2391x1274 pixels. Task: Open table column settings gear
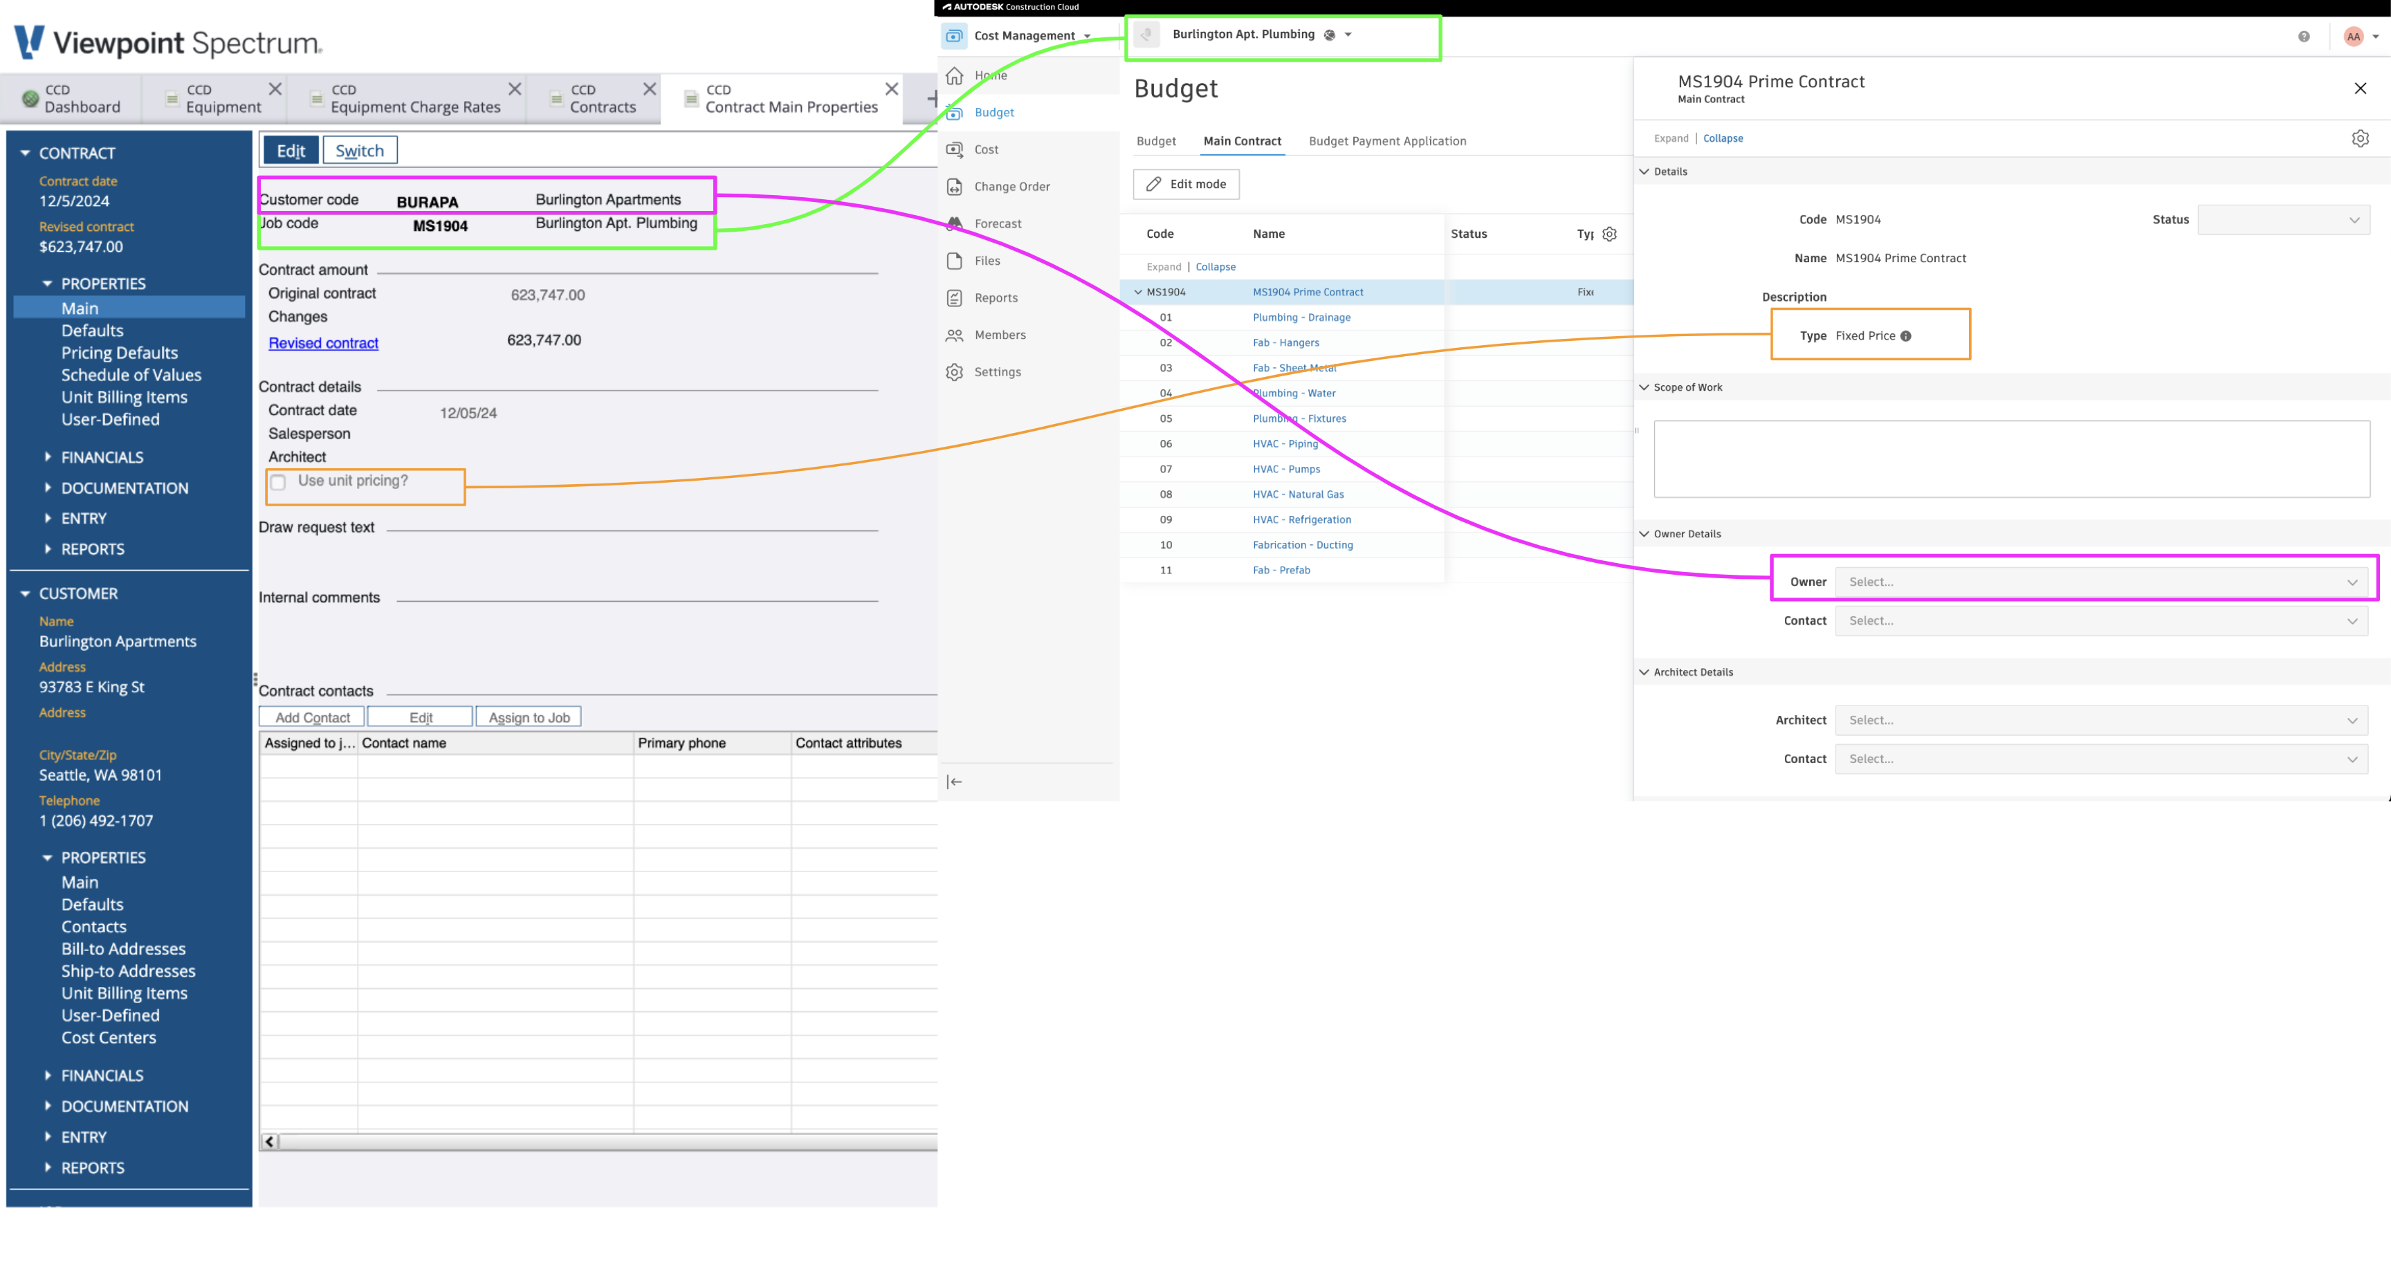pyautogui.click(x=1609, y=234)
